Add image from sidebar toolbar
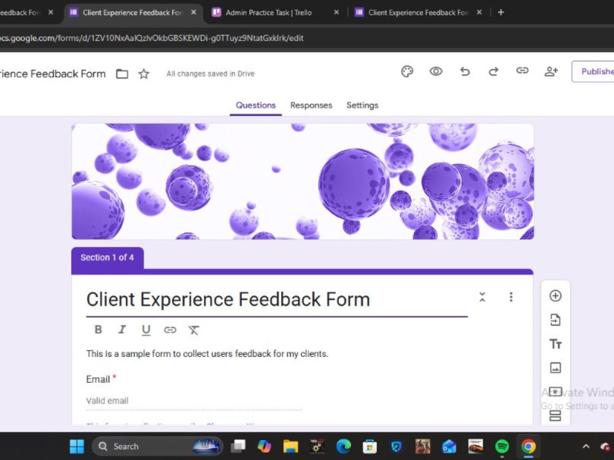 (555, 367)
